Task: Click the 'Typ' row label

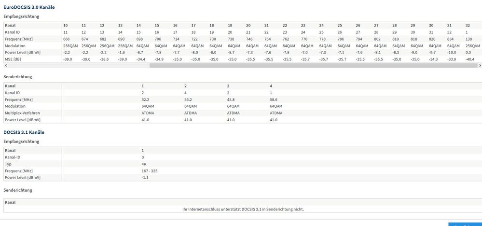Action: (x=8, y=164)
